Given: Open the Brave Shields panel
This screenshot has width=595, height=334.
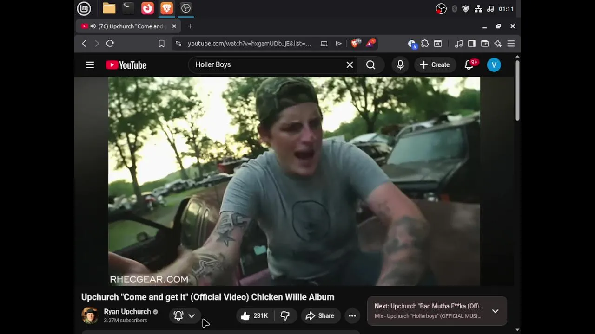Looking at the screenshot, I should [355, 44].
